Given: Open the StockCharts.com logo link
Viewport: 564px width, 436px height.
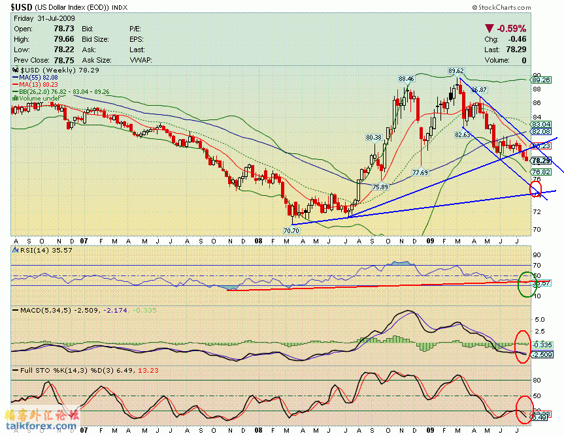Looking at the screenshot, I should tap(501, 7).
